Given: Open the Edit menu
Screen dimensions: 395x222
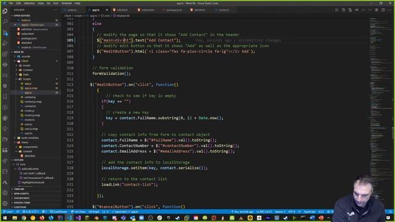Looking at the screenshot, I should (19, 3).
